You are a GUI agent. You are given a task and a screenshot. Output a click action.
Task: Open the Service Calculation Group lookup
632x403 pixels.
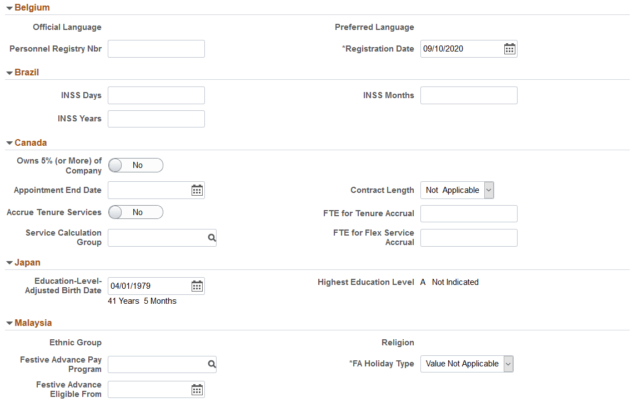point(211,237)
